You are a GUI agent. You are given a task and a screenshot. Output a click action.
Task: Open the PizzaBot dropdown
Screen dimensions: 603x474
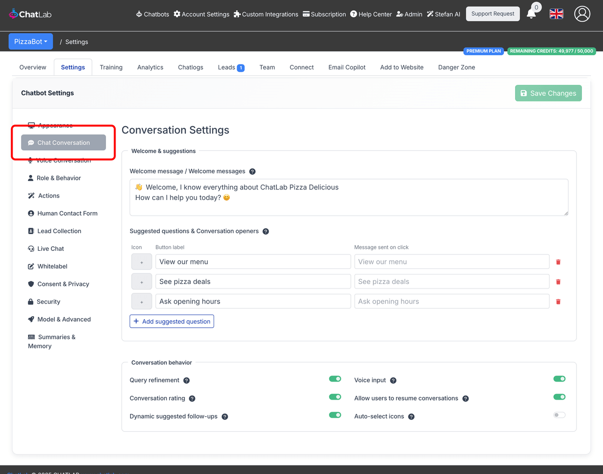click(31, 42)
